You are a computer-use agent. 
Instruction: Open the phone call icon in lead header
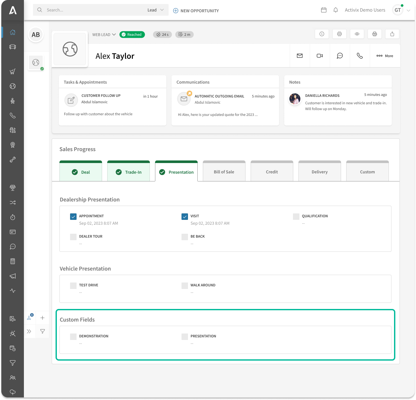point(359,56)
